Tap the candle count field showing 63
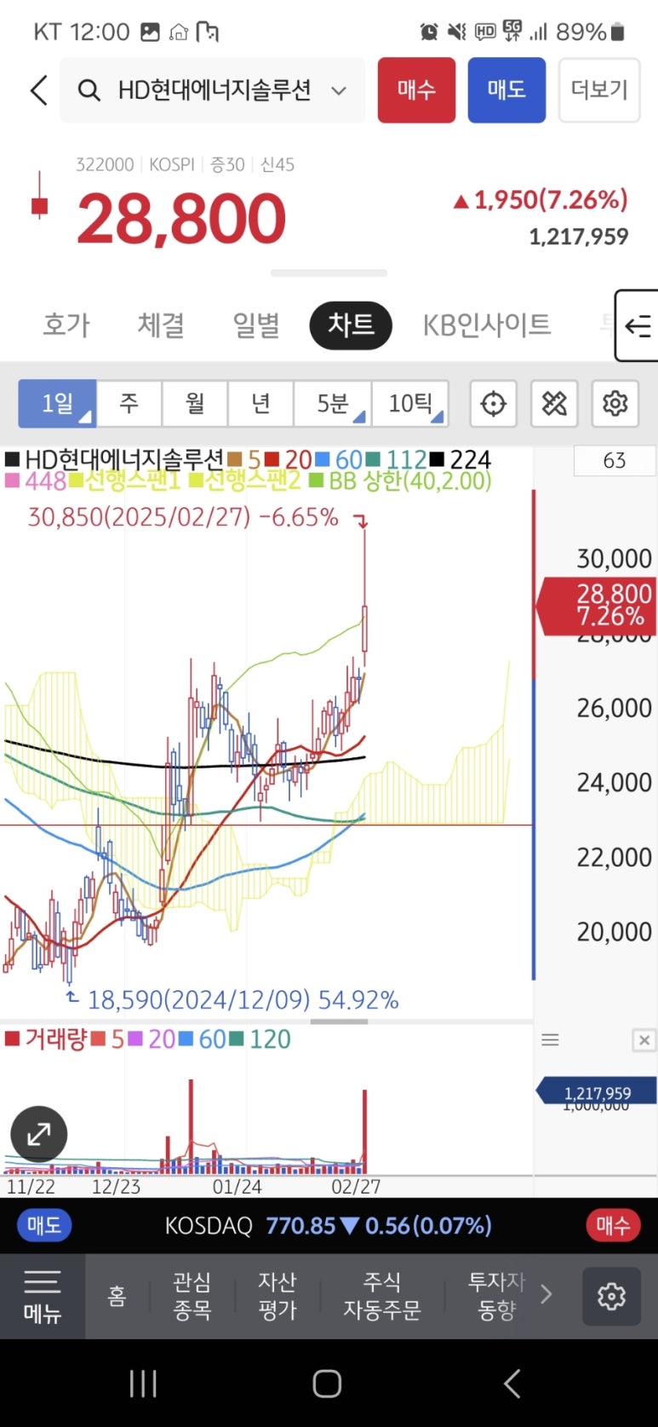 click(x=615, y=461)
